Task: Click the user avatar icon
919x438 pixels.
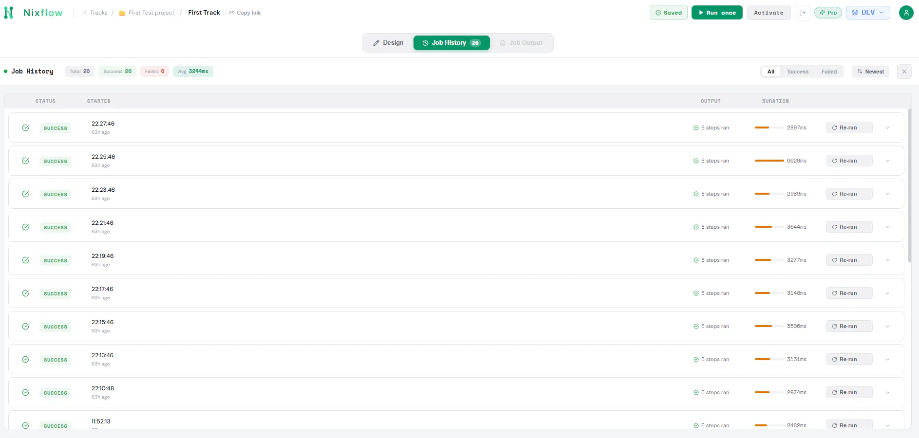Action: pyautogui.click(x=906, y=13)
